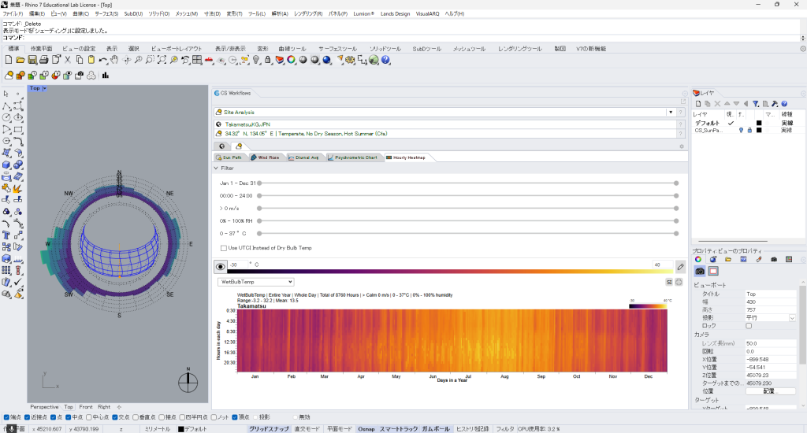807x433 pixels.
Task: Toggle Osnap in the status bar
Action: coord(366,429)
